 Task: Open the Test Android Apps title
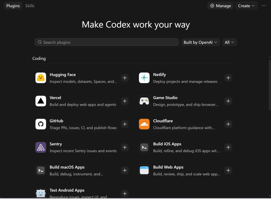pos(67,190)
